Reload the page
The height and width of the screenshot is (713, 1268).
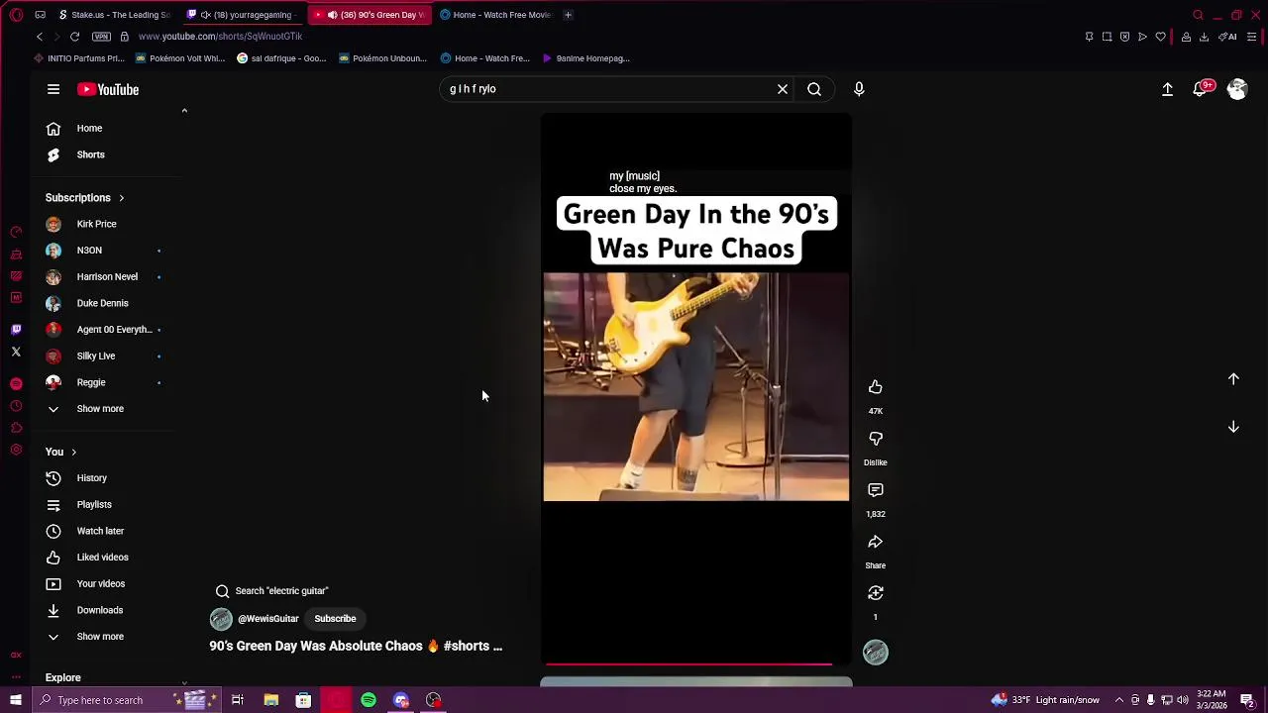74,37
